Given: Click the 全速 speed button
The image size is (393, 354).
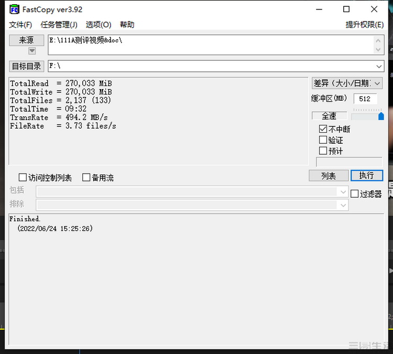Looking at the screenshot, I should [x=330, y=116].
